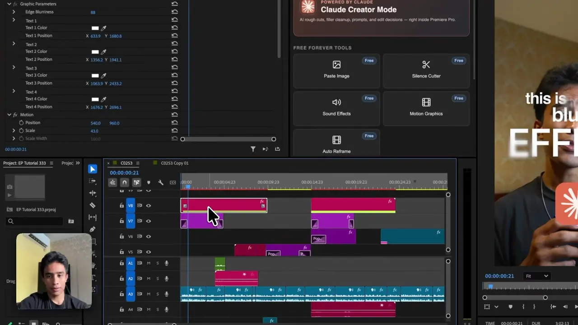Screen dimensions: 578x325
Task: Open Project: EP Tutorial 333 tab
Action: tap(24, 163)
